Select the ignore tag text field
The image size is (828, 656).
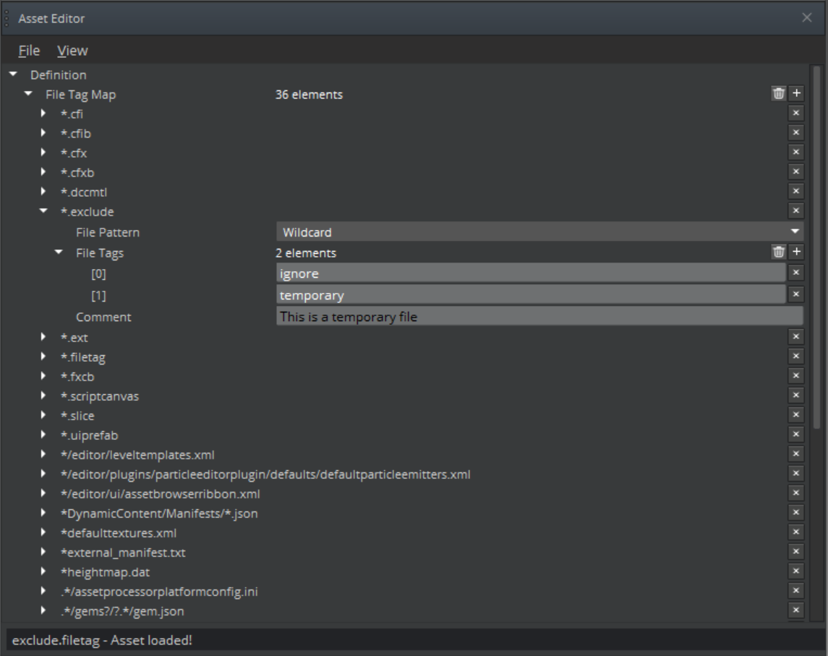point(528,273)
